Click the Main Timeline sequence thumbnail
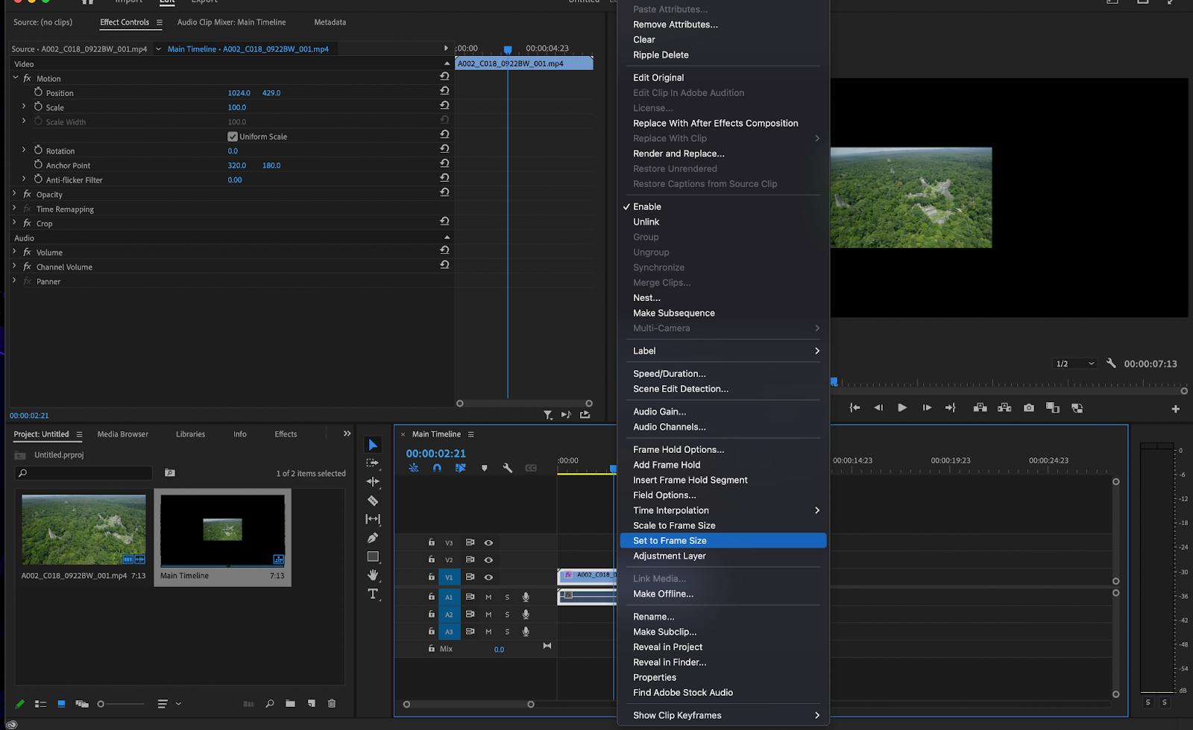1193x730 pixels. point(222,530)
